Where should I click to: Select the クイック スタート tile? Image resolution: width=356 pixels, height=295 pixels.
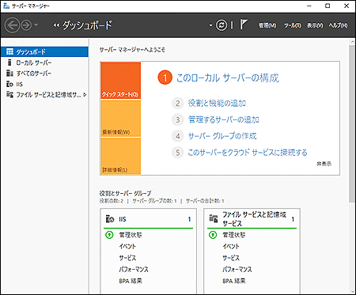(x=120, y=81)
